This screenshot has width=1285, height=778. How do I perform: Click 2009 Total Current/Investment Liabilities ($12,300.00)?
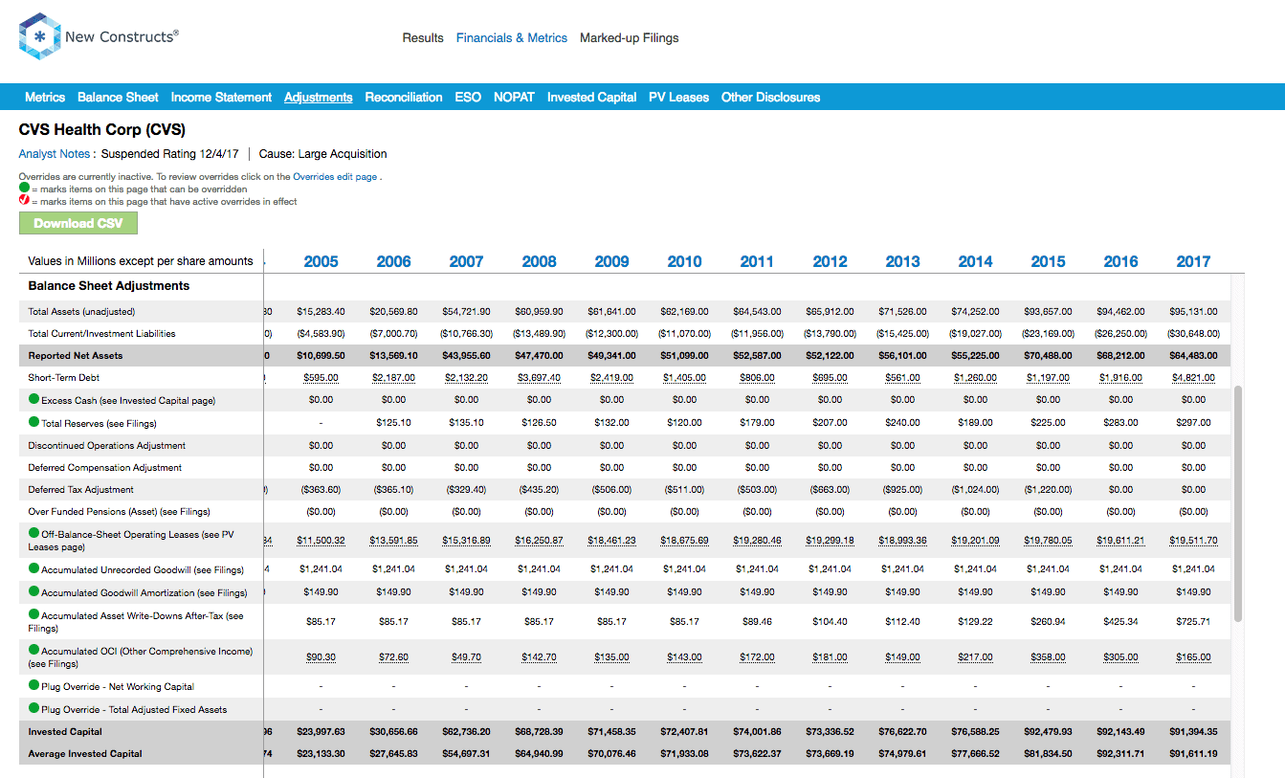611,334
